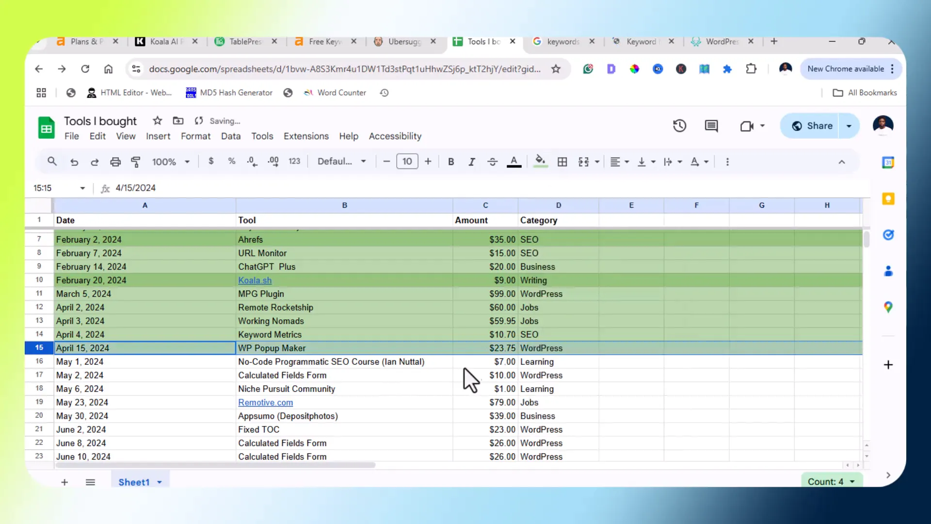
Task: Open the text color picker
Action: click(x=514, y=162)
